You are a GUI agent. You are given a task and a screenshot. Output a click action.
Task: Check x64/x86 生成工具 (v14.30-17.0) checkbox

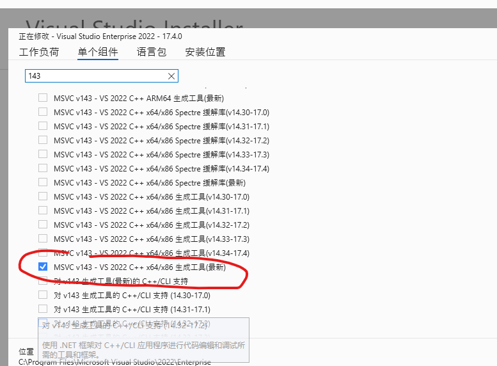[43, 196]
